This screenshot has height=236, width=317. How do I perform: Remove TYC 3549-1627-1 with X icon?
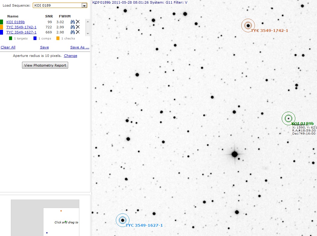tap(78, 32)
